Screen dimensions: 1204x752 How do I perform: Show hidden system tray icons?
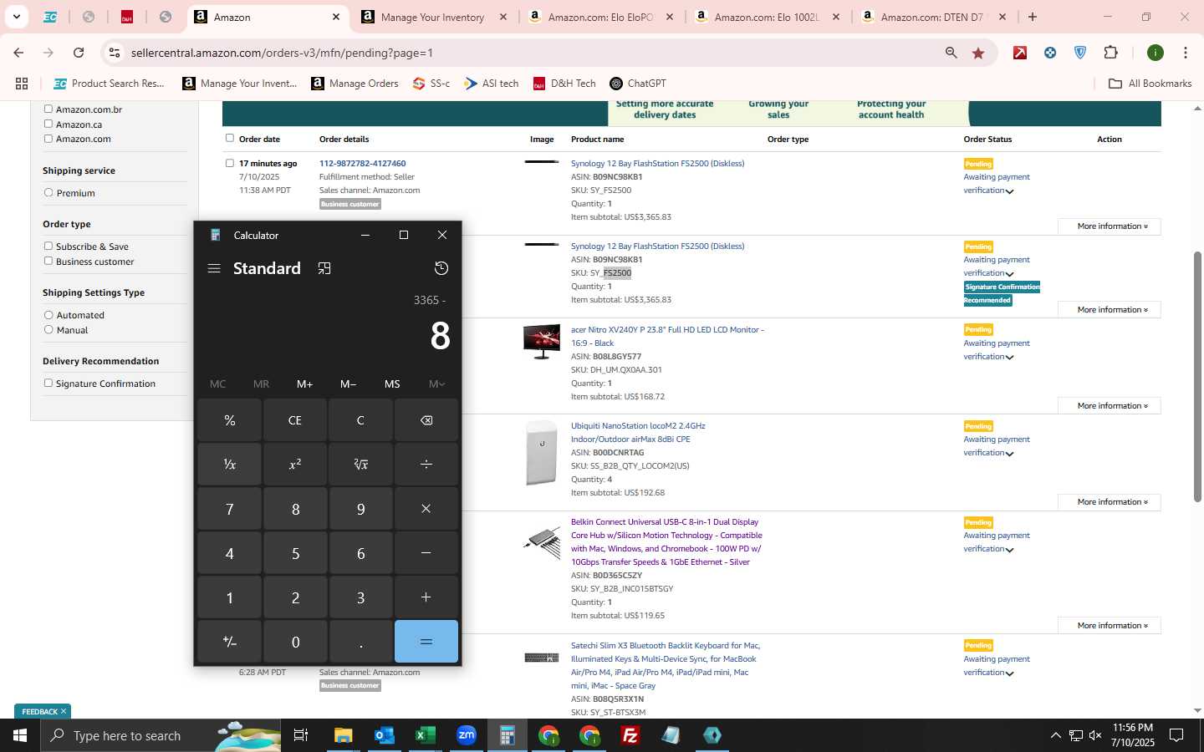pyautogui.click(x=1055, y=735)
